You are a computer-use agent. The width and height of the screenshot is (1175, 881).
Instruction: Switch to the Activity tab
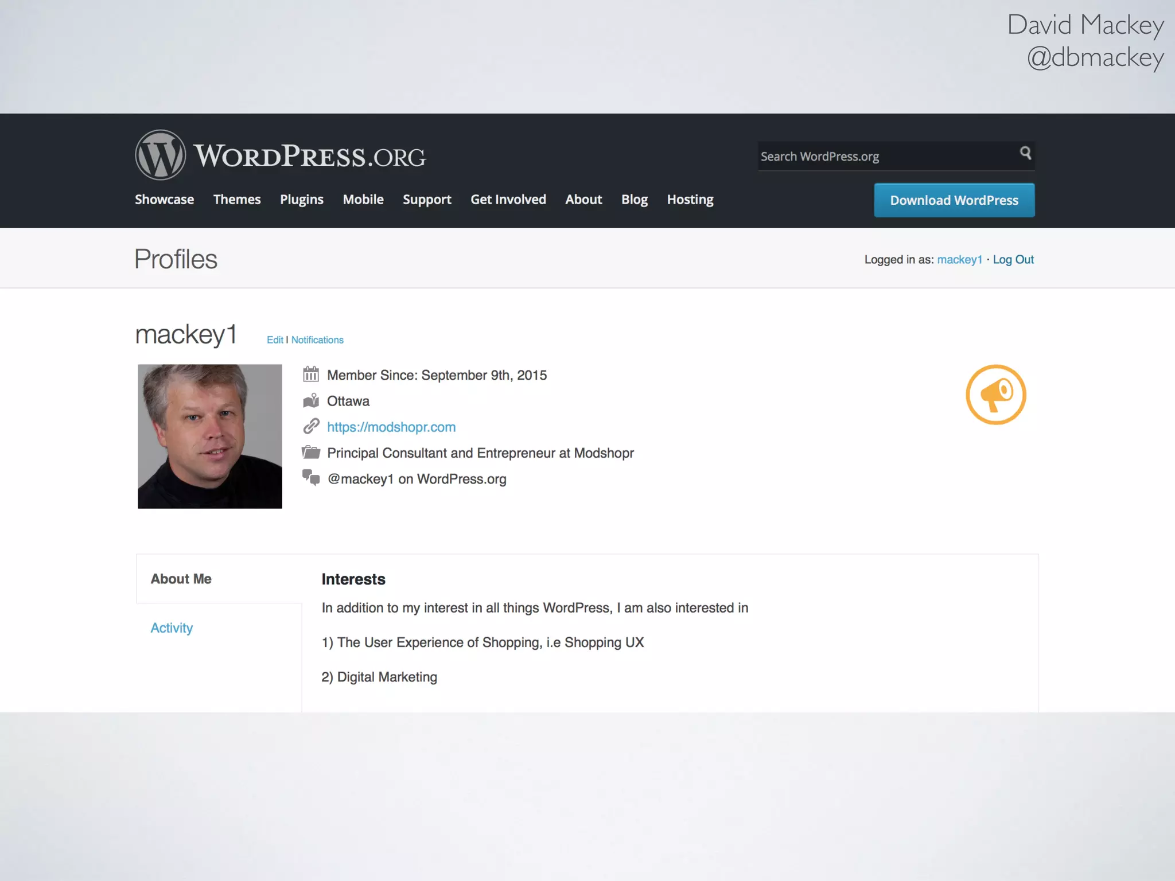[x=172, y=628]
